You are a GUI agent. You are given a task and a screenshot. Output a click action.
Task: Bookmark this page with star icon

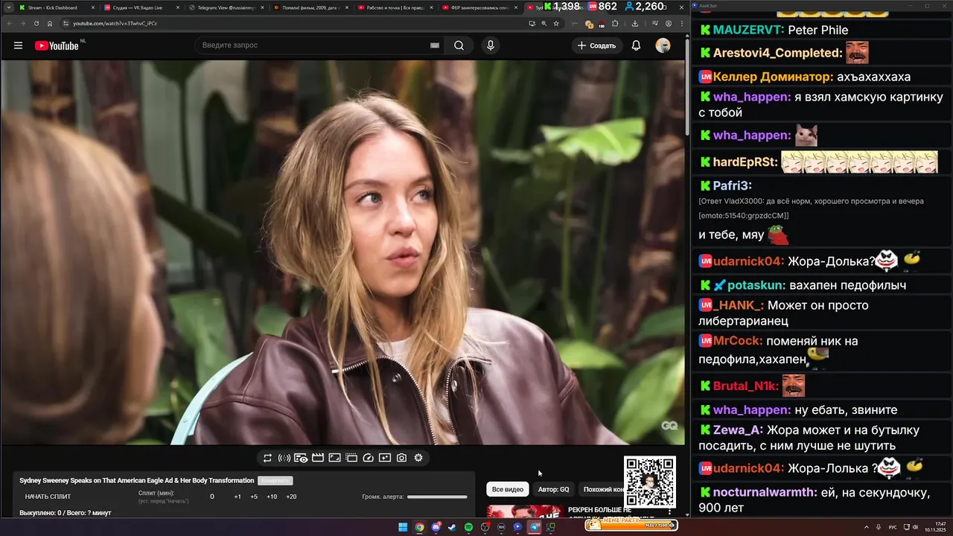click(x=556, y=23)
